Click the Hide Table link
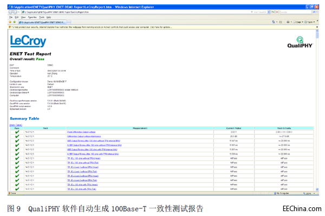 16,125
